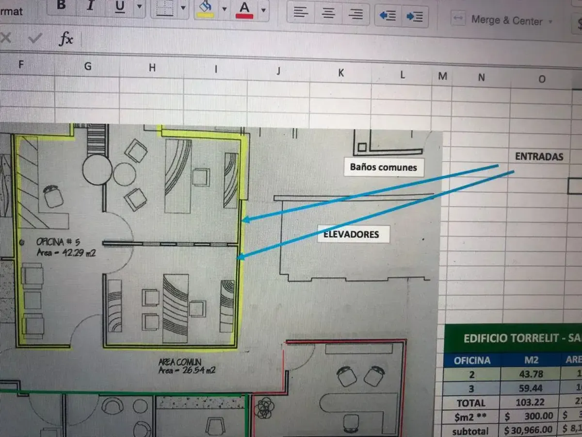Toggle italic formatting
Screen dimensions: 582x437
[x=90, y=6]
